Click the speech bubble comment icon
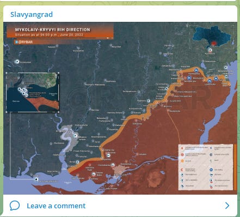The width and height of the screenshot is (240, 217). click(15, 206)
